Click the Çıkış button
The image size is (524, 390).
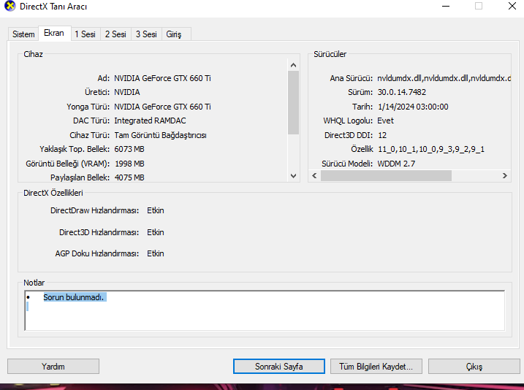(x=474, y=367)
